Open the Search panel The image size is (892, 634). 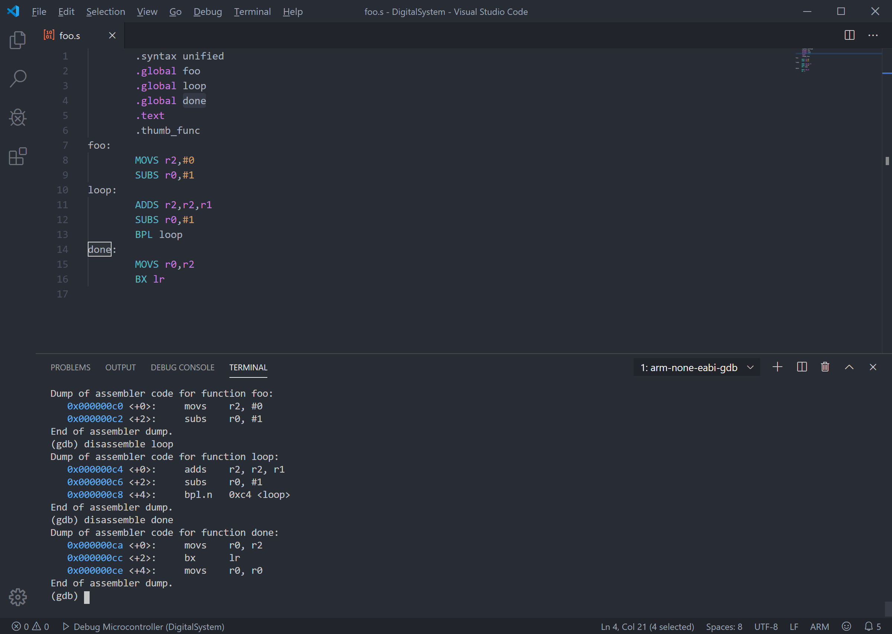click(x=17, y=78)
